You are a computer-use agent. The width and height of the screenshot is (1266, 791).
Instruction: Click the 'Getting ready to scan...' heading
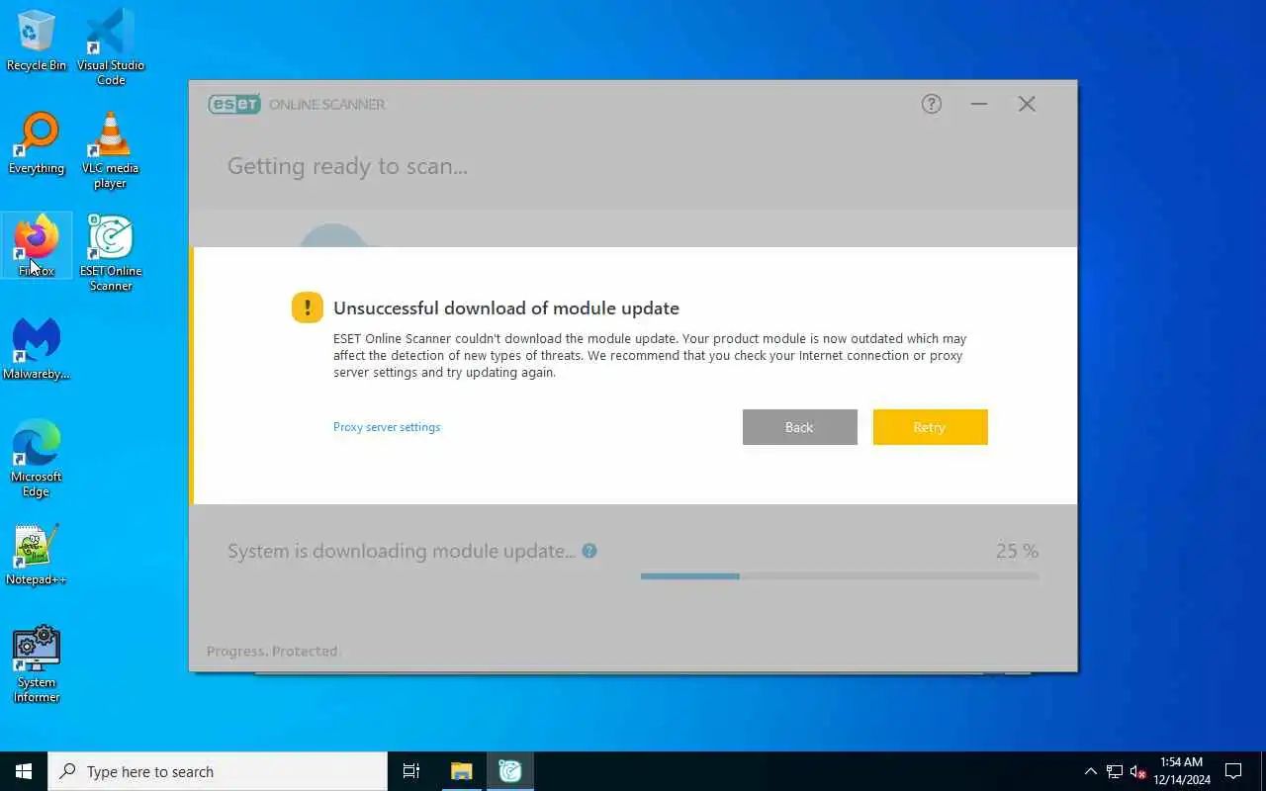347,166
